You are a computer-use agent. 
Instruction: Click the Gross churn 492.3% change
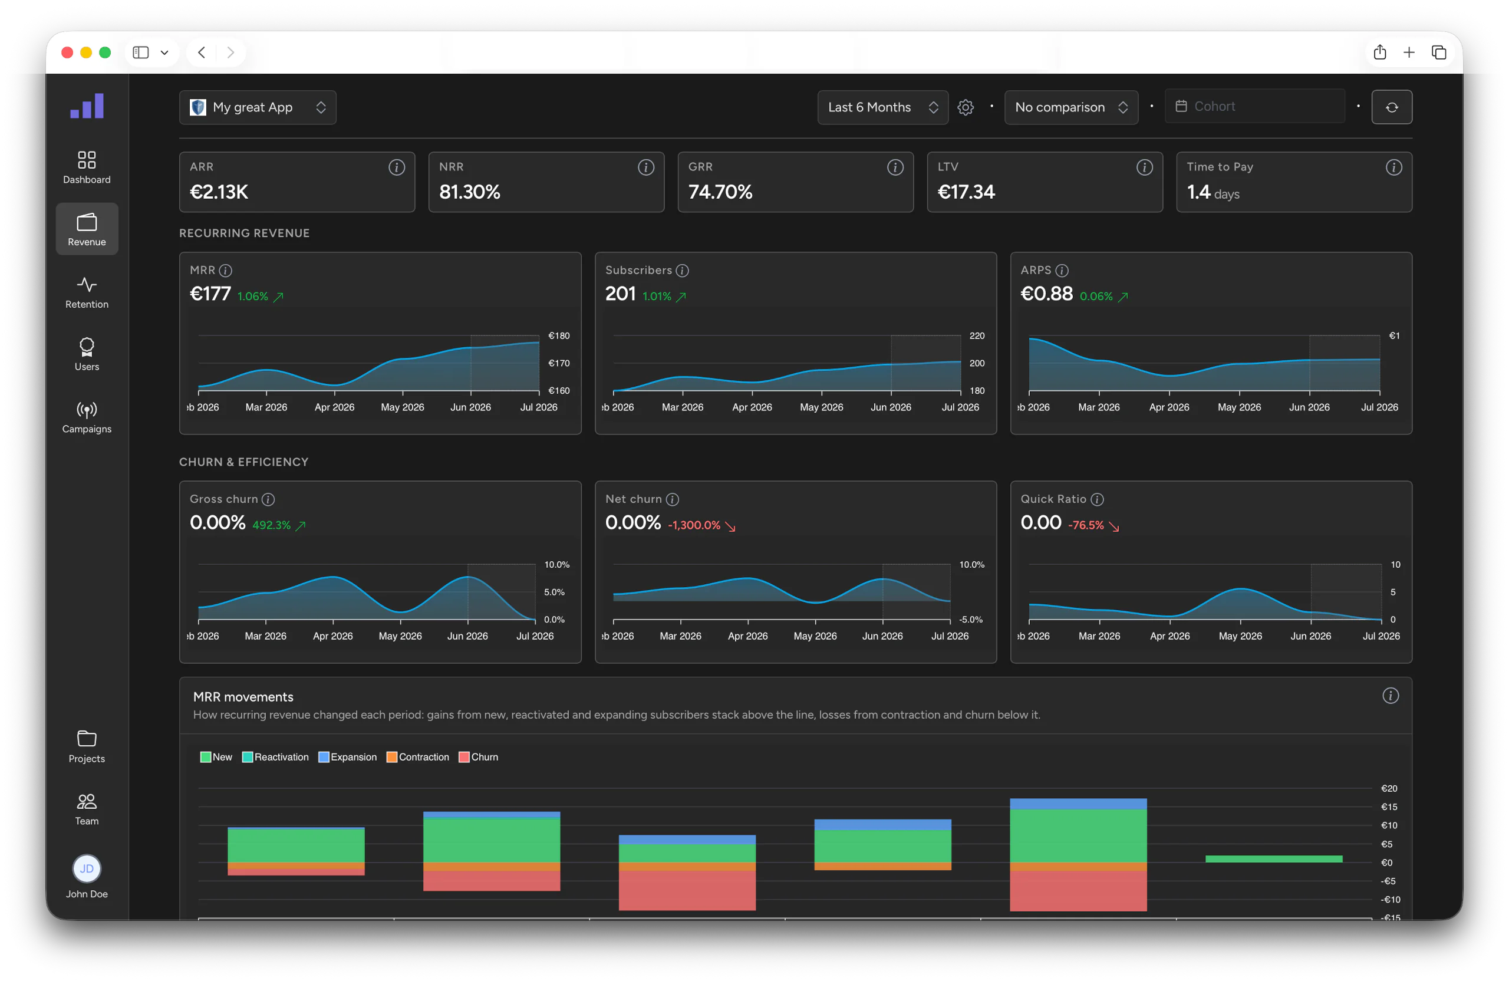(x=279, y=526)
